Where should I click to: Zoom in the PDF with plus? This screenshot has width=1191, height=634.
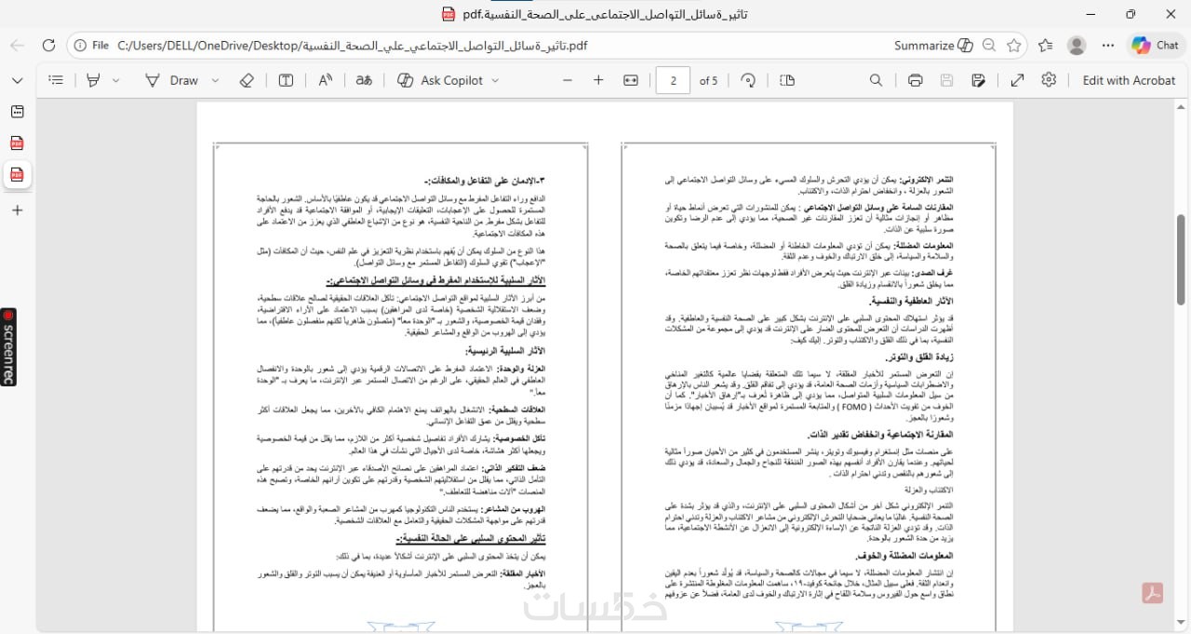(598, 80)
